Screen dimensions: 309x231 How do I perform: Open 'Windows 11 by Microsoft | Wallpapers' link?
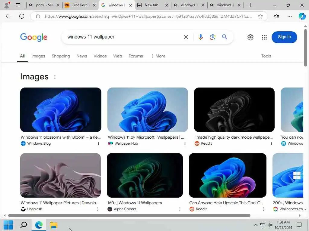click(x=146, y=137)
